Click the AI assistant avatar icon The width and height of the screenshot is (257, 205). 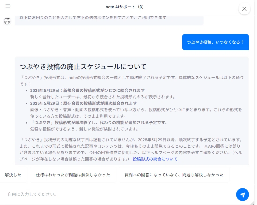7,21
